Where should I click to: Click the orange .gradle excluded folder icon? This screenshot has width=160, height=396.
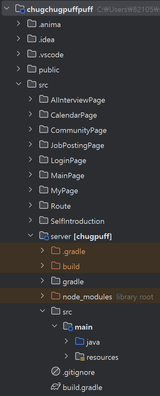coord(56,251)
